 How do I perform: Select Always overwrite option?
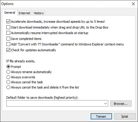8,77
